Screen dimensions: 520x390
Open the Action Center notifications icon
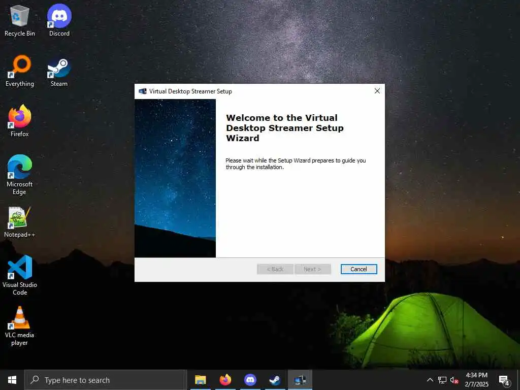504,380
